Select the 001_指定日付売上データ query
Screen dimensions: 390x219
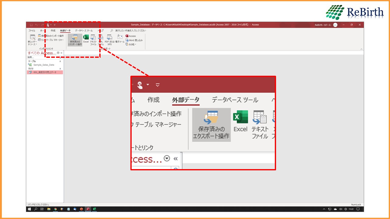pyautogui.click(x=45, y=72)
